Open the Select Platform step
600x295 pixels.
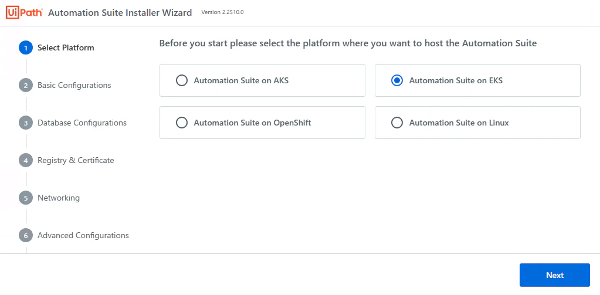click(x=66, y=48)
